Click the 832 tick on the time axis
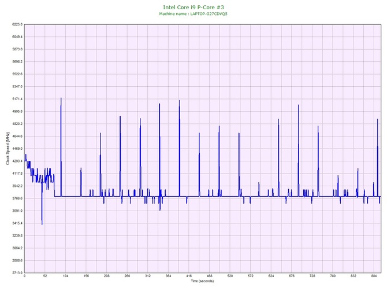The image size is (387, 291). point(353,276)
